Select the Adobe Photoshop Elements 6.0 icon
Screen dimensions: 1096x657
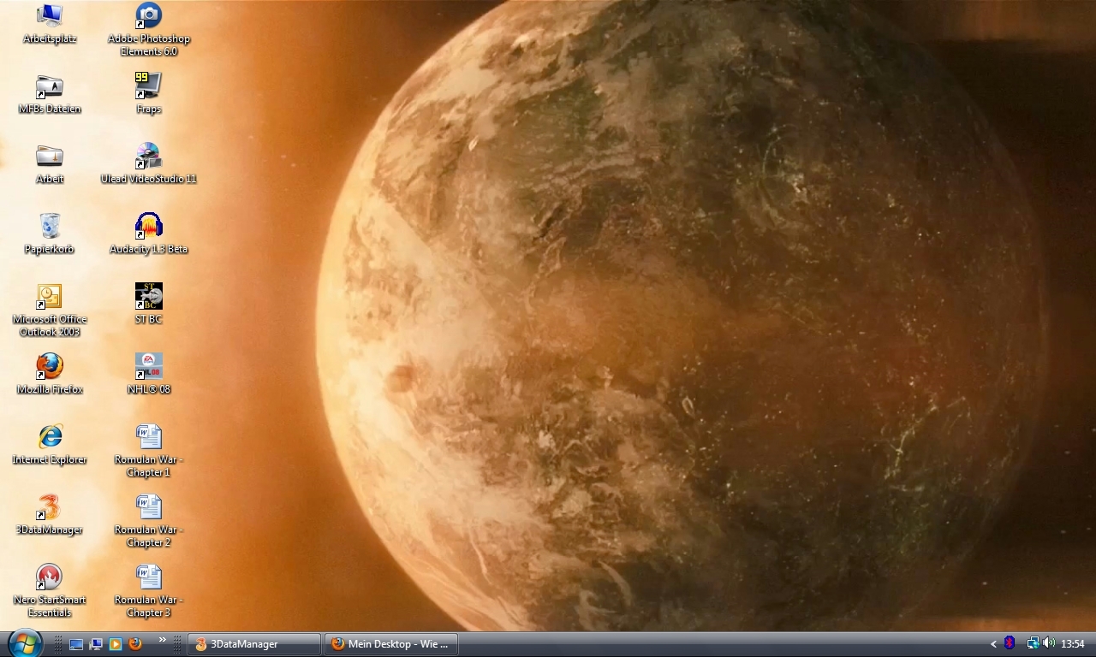coord(148,16)
